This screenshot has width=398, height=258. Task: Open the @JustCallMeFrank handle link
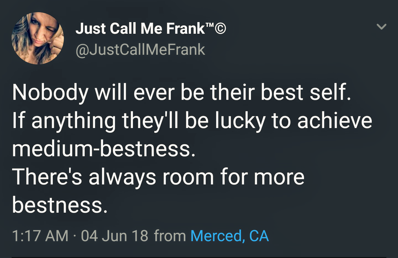click(140, 50)
